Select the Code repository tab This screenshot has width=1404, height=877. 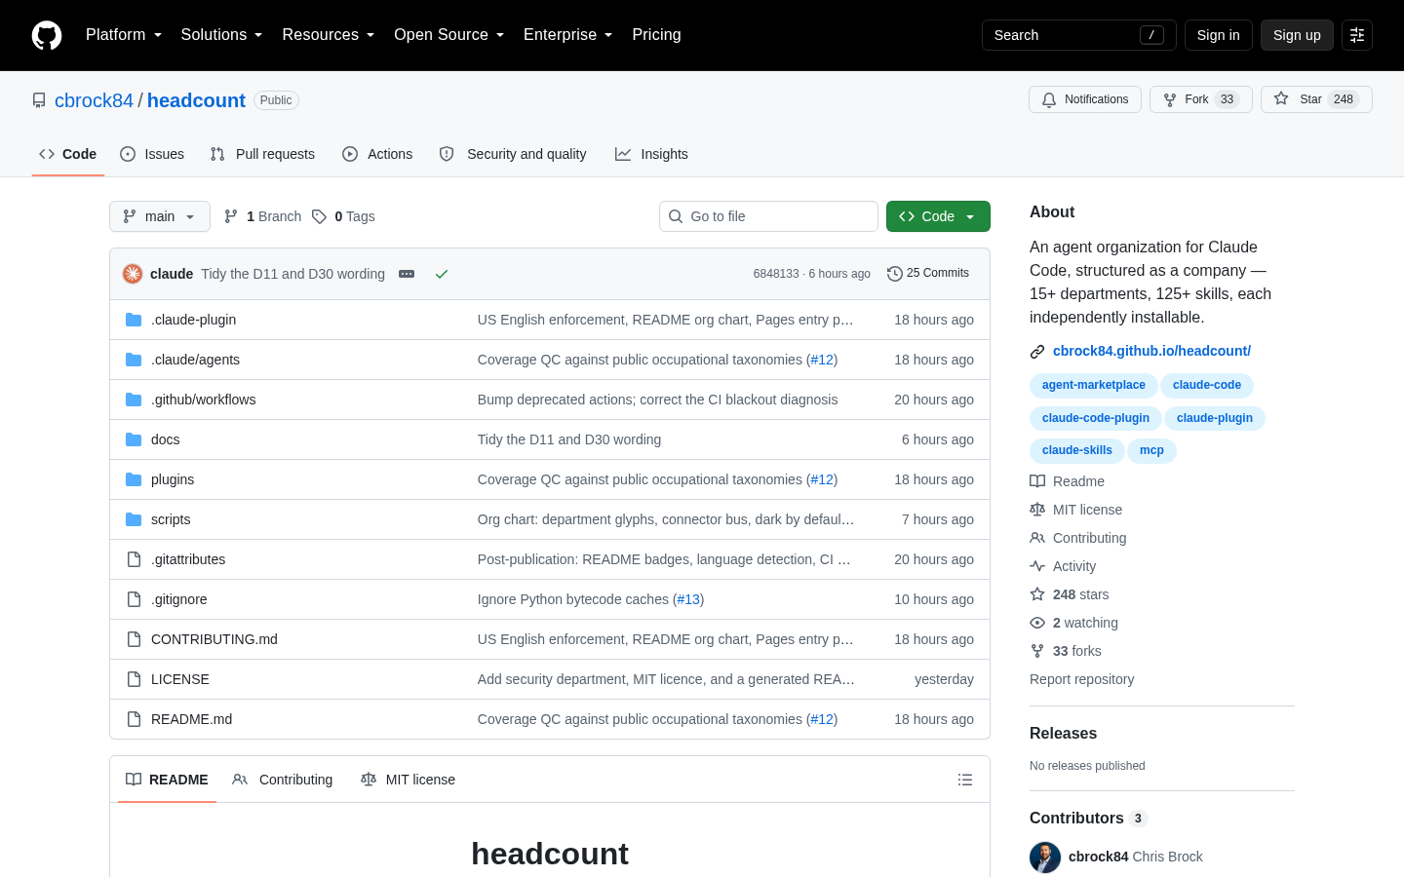[68, 154]
